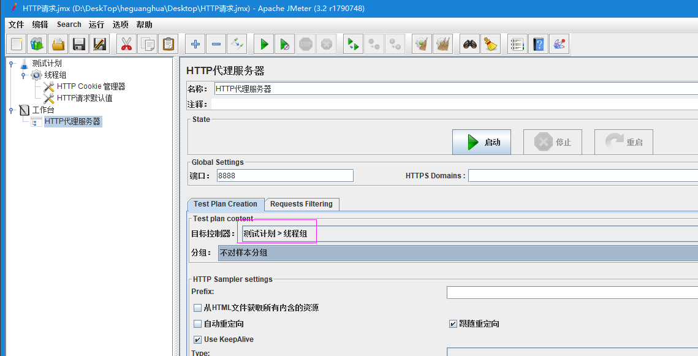Viewport: 698px width, 356px height.
Task: Click the Save As pencil-disk icon
Action: pyautogui.click(x=100, y=44)
